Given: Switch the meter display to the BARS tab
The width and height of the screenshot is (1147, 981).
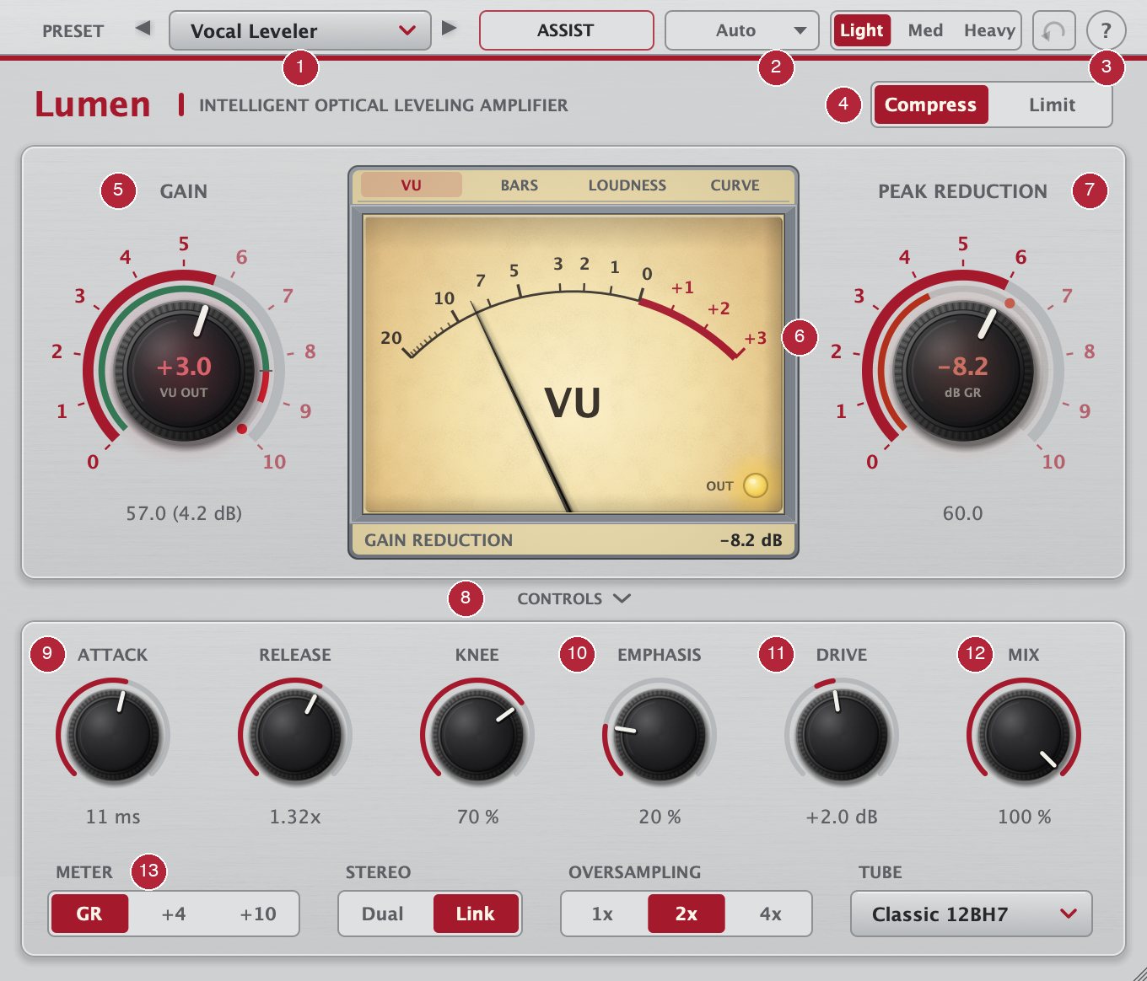Looking at the screenshot, I should point(520,185).
